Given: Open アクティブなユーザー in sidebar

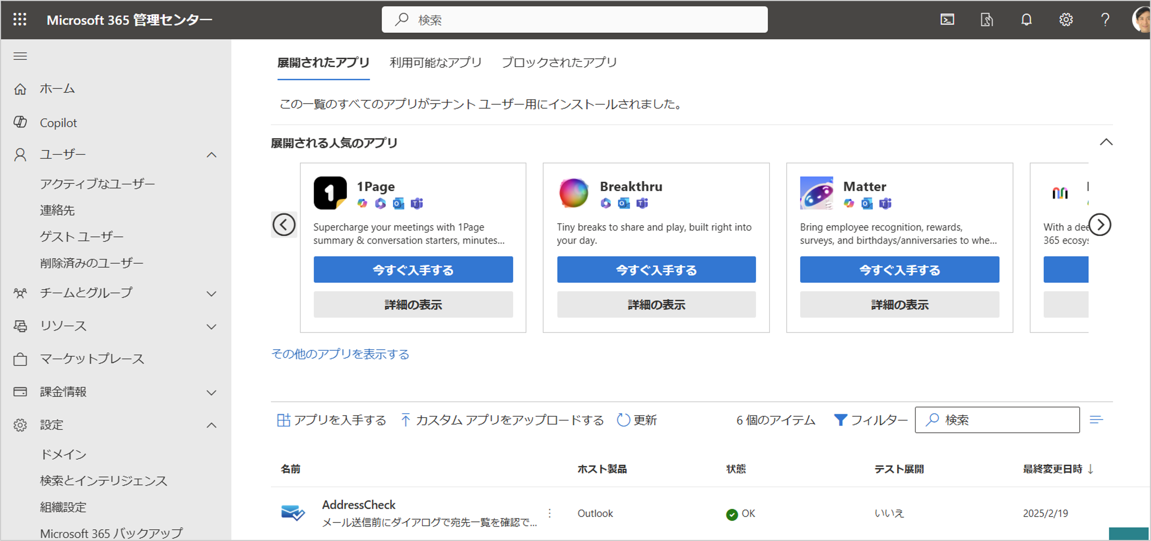Looking at the screenshot, I should coord(97,184).
